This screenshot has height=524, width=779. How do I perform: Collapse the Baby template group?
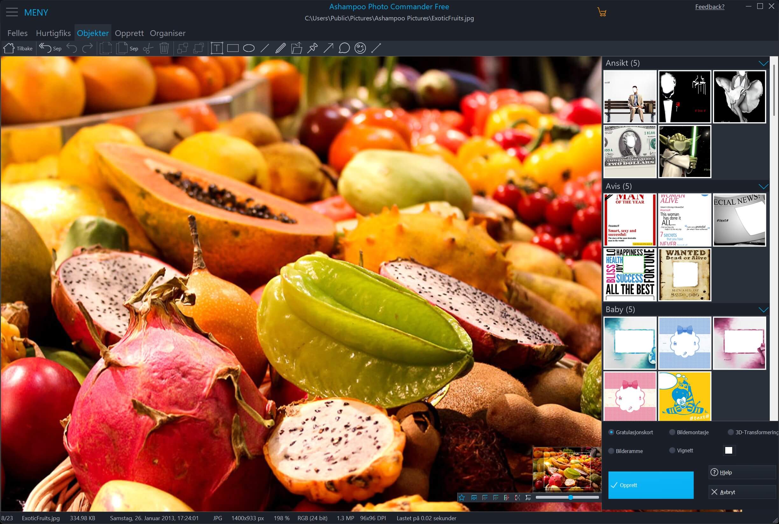pyautogui.click(x=763, y=309)
